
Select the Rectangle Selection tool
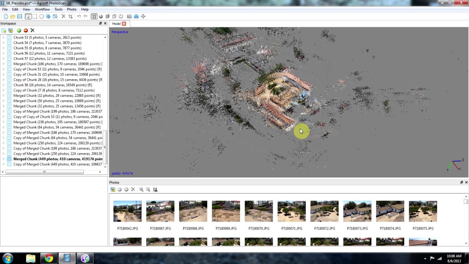pyautogui.click(x=35, y=16)
